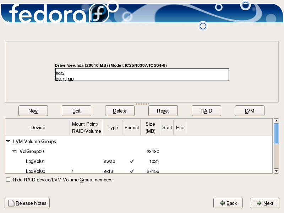The width and height of the screenshot is (284, 213).
Task: Open the Release Notes
Action: coord(27,203)
